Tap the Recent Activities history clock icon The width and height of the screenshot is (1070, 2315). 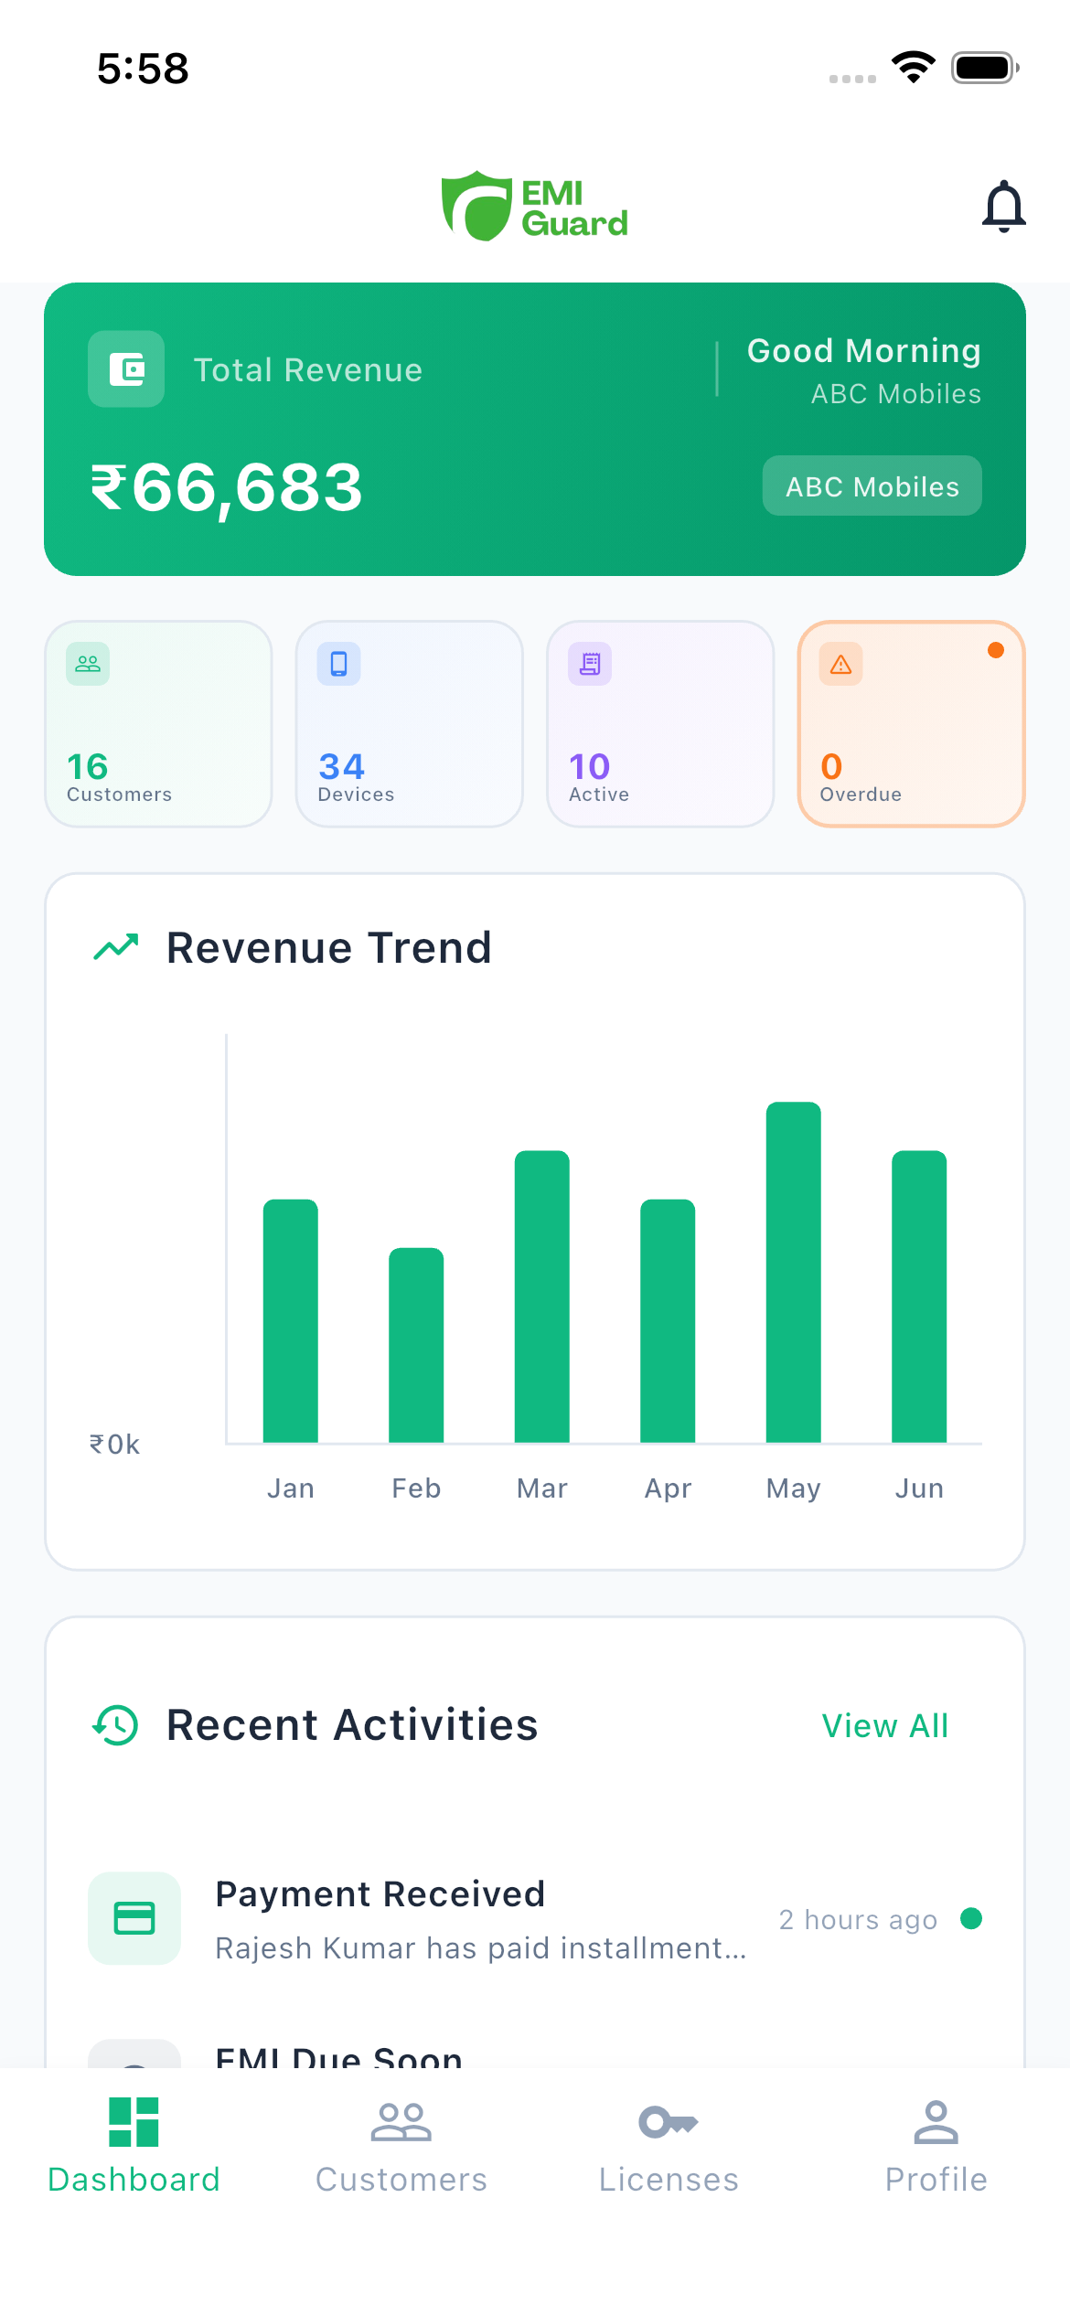(116, 1725)
